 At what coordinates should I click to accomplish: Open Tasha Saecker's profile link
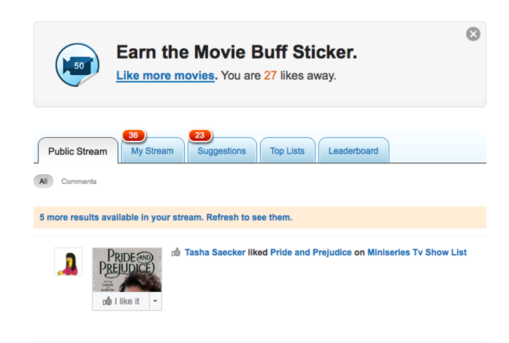[x=215, y=253]
